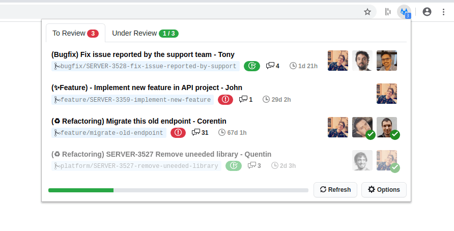Image resolution: width=454 pixels, height=231 pixels.
Task: Open the Bugfix merge request by Tony
Action: [143, 54]
